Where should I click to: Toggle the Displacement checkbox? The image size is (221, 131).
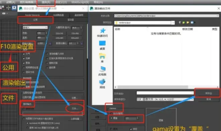pos(24,63)
